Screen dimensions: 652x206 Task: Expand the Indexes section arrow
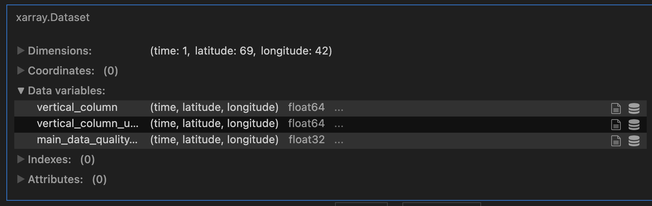[21, 159]
